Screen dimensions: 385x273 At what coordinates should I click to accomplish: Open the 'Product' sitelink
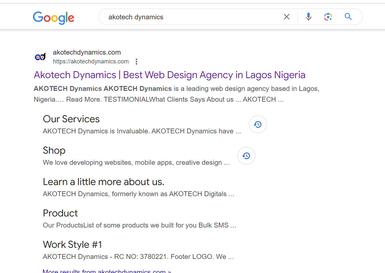tap(60, 213)
